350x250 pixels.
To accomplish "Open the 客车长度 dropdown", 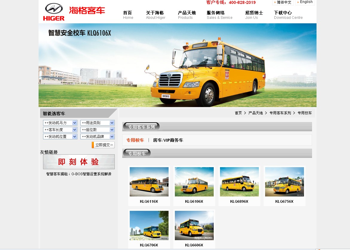I will (x=60, y=130).
